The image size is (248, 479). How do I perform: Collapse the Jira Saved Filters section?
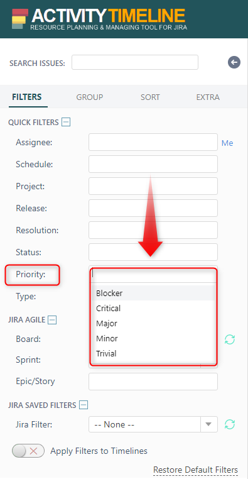coord(84,405)
